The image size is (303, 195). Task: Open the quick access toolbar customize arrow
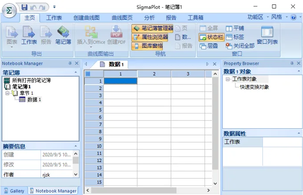pos(54,7)
